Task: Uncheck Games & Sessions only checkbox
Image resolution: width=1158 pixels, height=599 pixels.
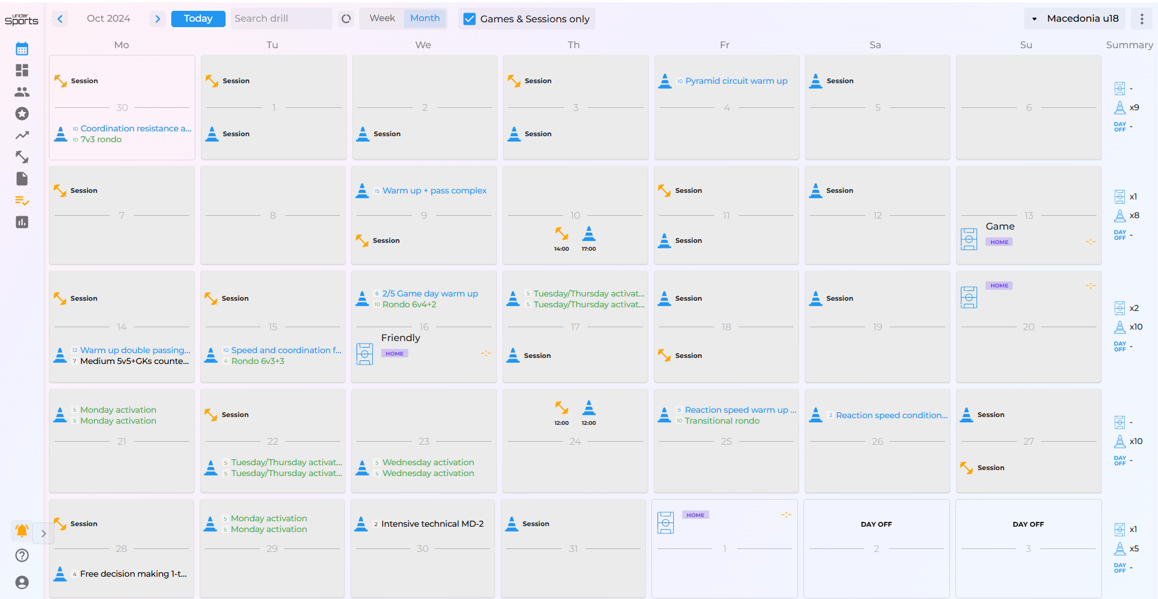Action: click(469, 19)
